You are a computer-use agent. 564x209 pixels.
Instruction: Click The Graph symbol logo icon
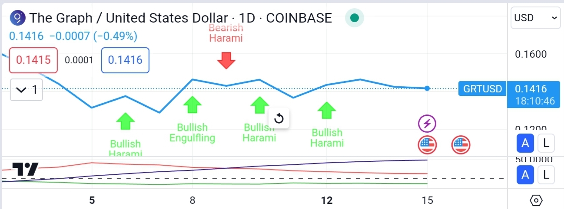18,18
